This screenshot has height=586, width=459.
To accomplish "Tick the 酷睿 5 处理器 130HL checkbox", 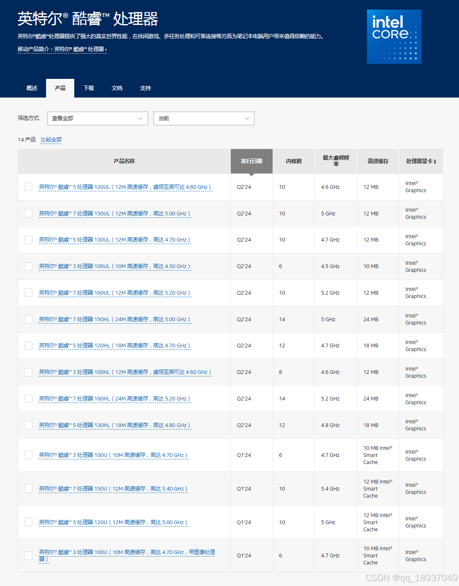I will coord(28,425).
